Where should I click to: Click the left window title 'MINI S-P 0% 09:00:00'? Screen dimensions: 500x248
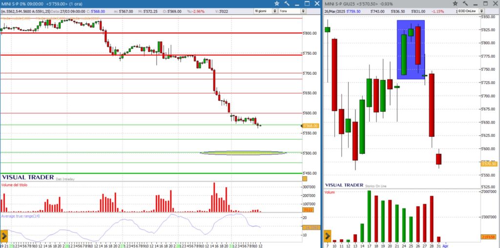coord(22,3)
